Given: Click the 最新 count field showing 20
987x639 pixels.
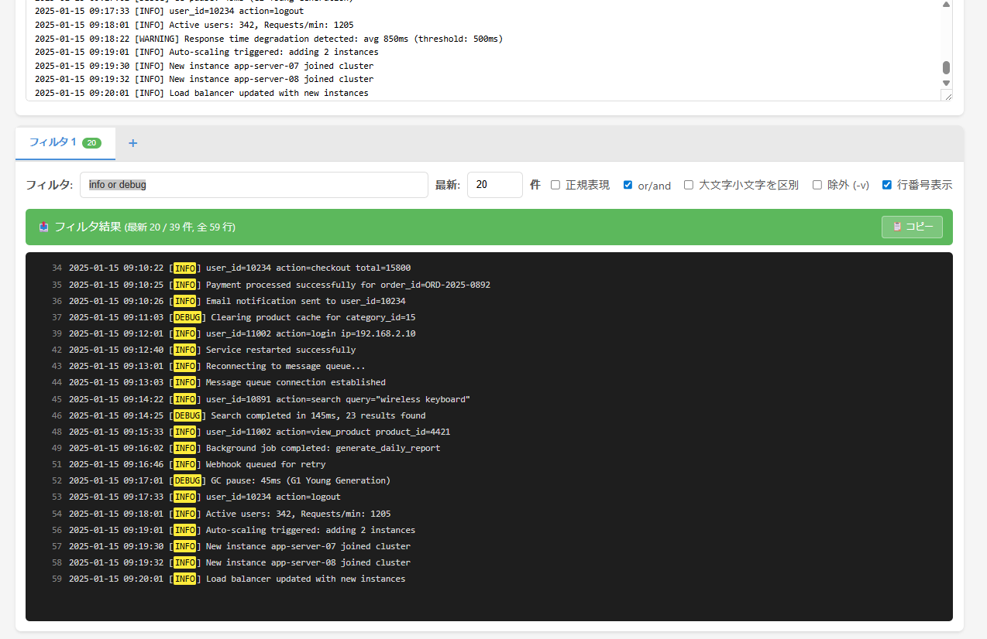Looking at the screenshot, I should click(494, 185).
